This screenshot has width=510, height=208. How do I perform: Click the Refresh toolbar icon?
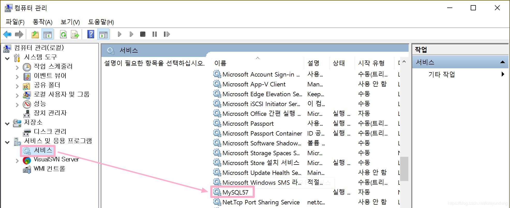point(63,34)
